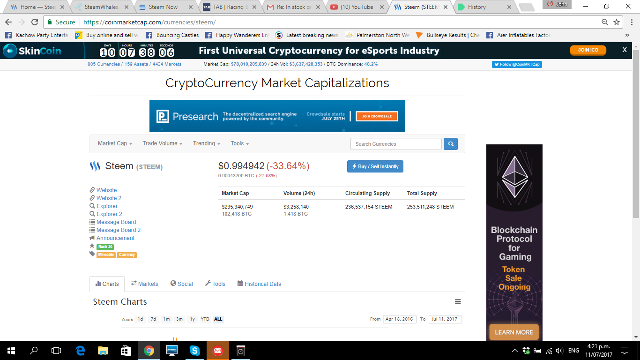
Task: Bookmark this page with the star icon
Action: click(x=617, y=22)
